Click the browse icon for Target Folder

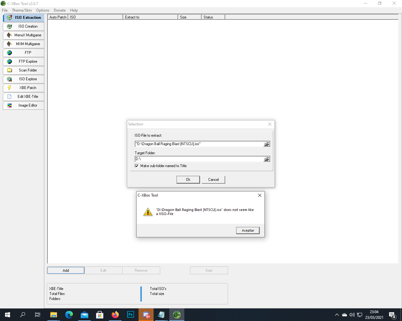pyautogui.click(x=267, y=159)
